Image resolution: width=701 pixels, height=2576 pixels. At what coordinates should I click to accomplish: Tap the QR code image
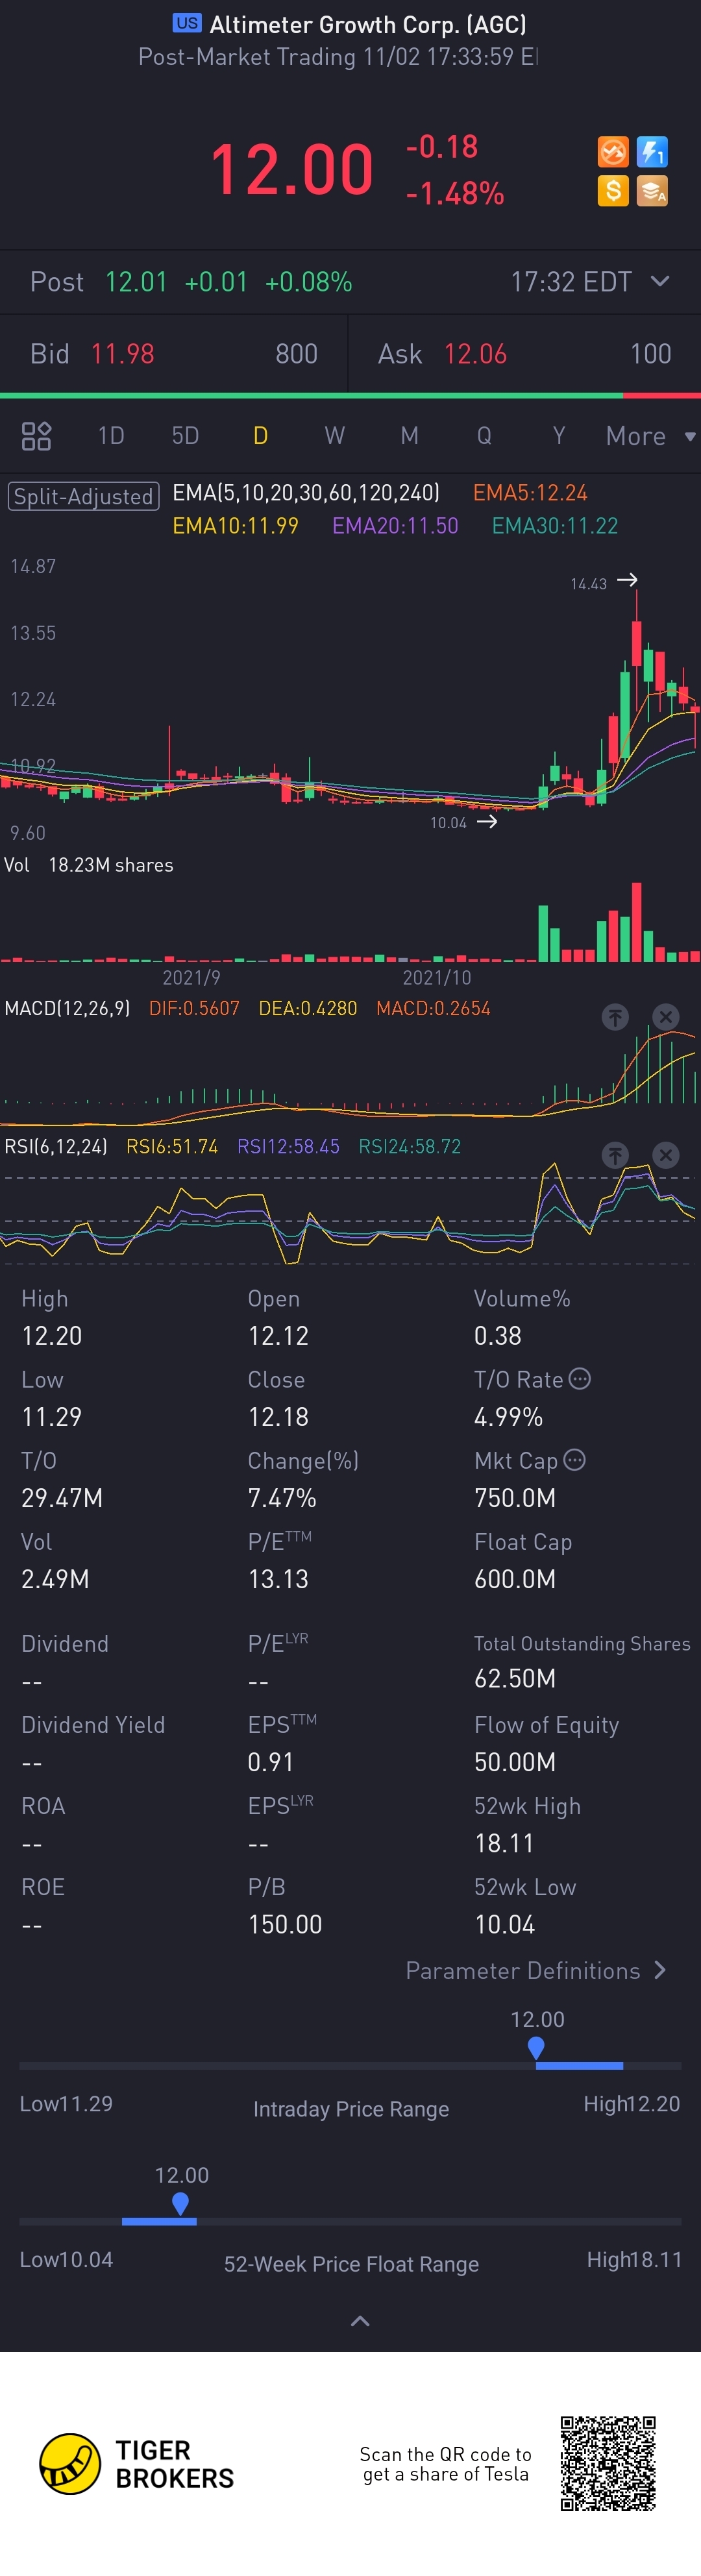pyautogui.click(x=608, y=2463)
